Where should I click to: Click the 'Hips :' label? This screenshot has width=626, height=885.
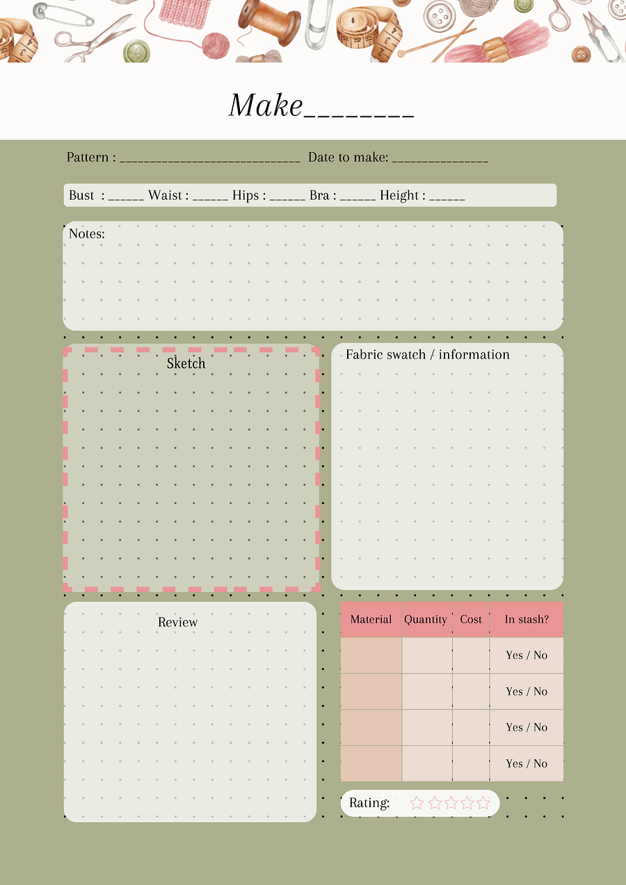tap(250, 195)
